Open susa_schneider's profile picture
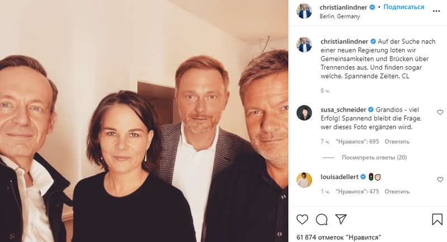Image resolution: width=447 pixels, height=242 pixels. [x=305, y=112]
